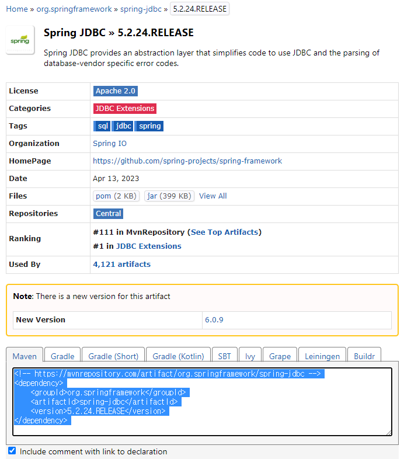Screen dimensions: 404x459
Task: Open See Top Artifacts link
Action: click(x=225, y=232)
